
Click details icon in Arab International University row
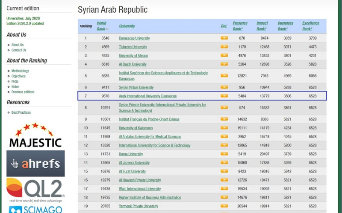coord(224,96)
